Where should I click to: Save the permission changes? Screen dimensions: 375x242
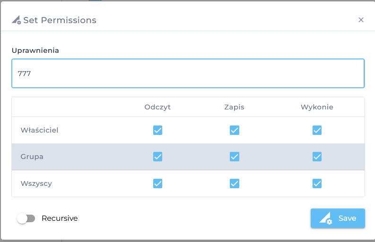[338, 218]
